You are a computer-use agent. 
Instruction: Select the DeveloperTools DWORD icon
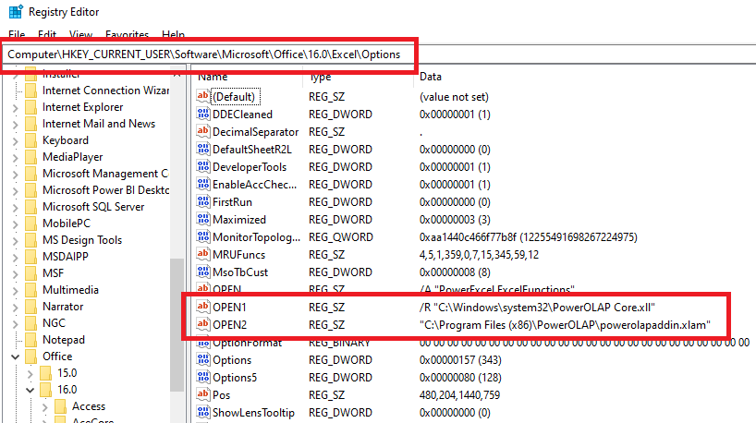click(203, 166)
